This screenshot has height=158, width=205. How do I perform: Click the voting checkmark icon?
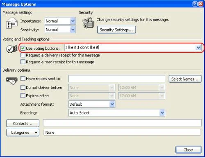(12, 49)
